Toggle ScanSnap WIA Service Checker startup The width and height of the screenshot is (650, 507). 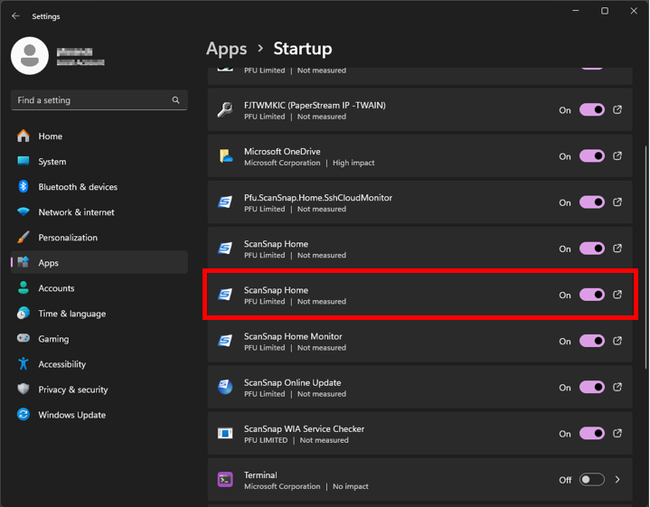click(591, 434)
